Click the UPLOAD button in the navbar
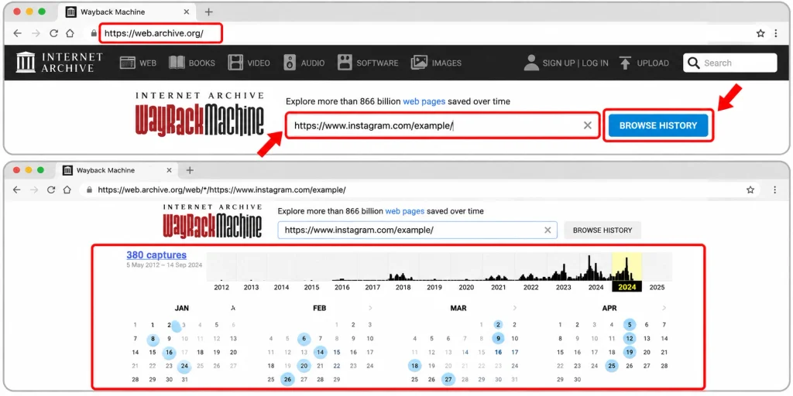This screenshot has width=793, height=396. click(x=644, y=63)
